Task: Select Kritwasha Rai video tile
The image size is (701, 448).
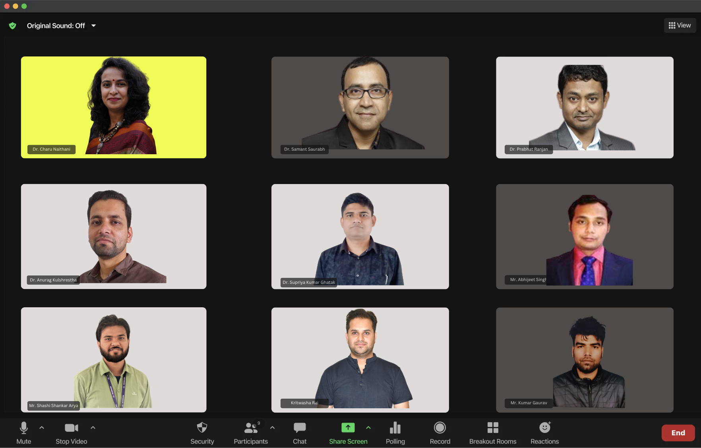Action: (360, 360)
